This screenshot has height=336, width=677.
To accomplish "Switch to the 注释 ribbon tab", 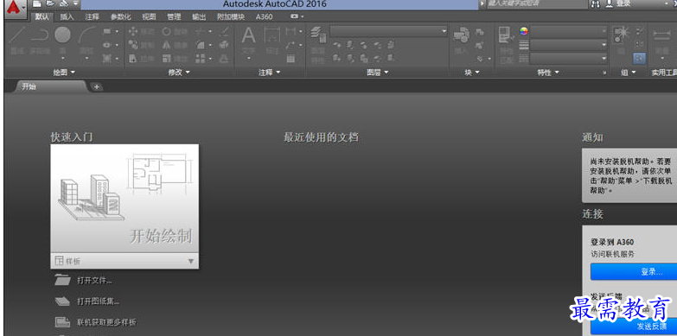I will [x=92, y=16].
